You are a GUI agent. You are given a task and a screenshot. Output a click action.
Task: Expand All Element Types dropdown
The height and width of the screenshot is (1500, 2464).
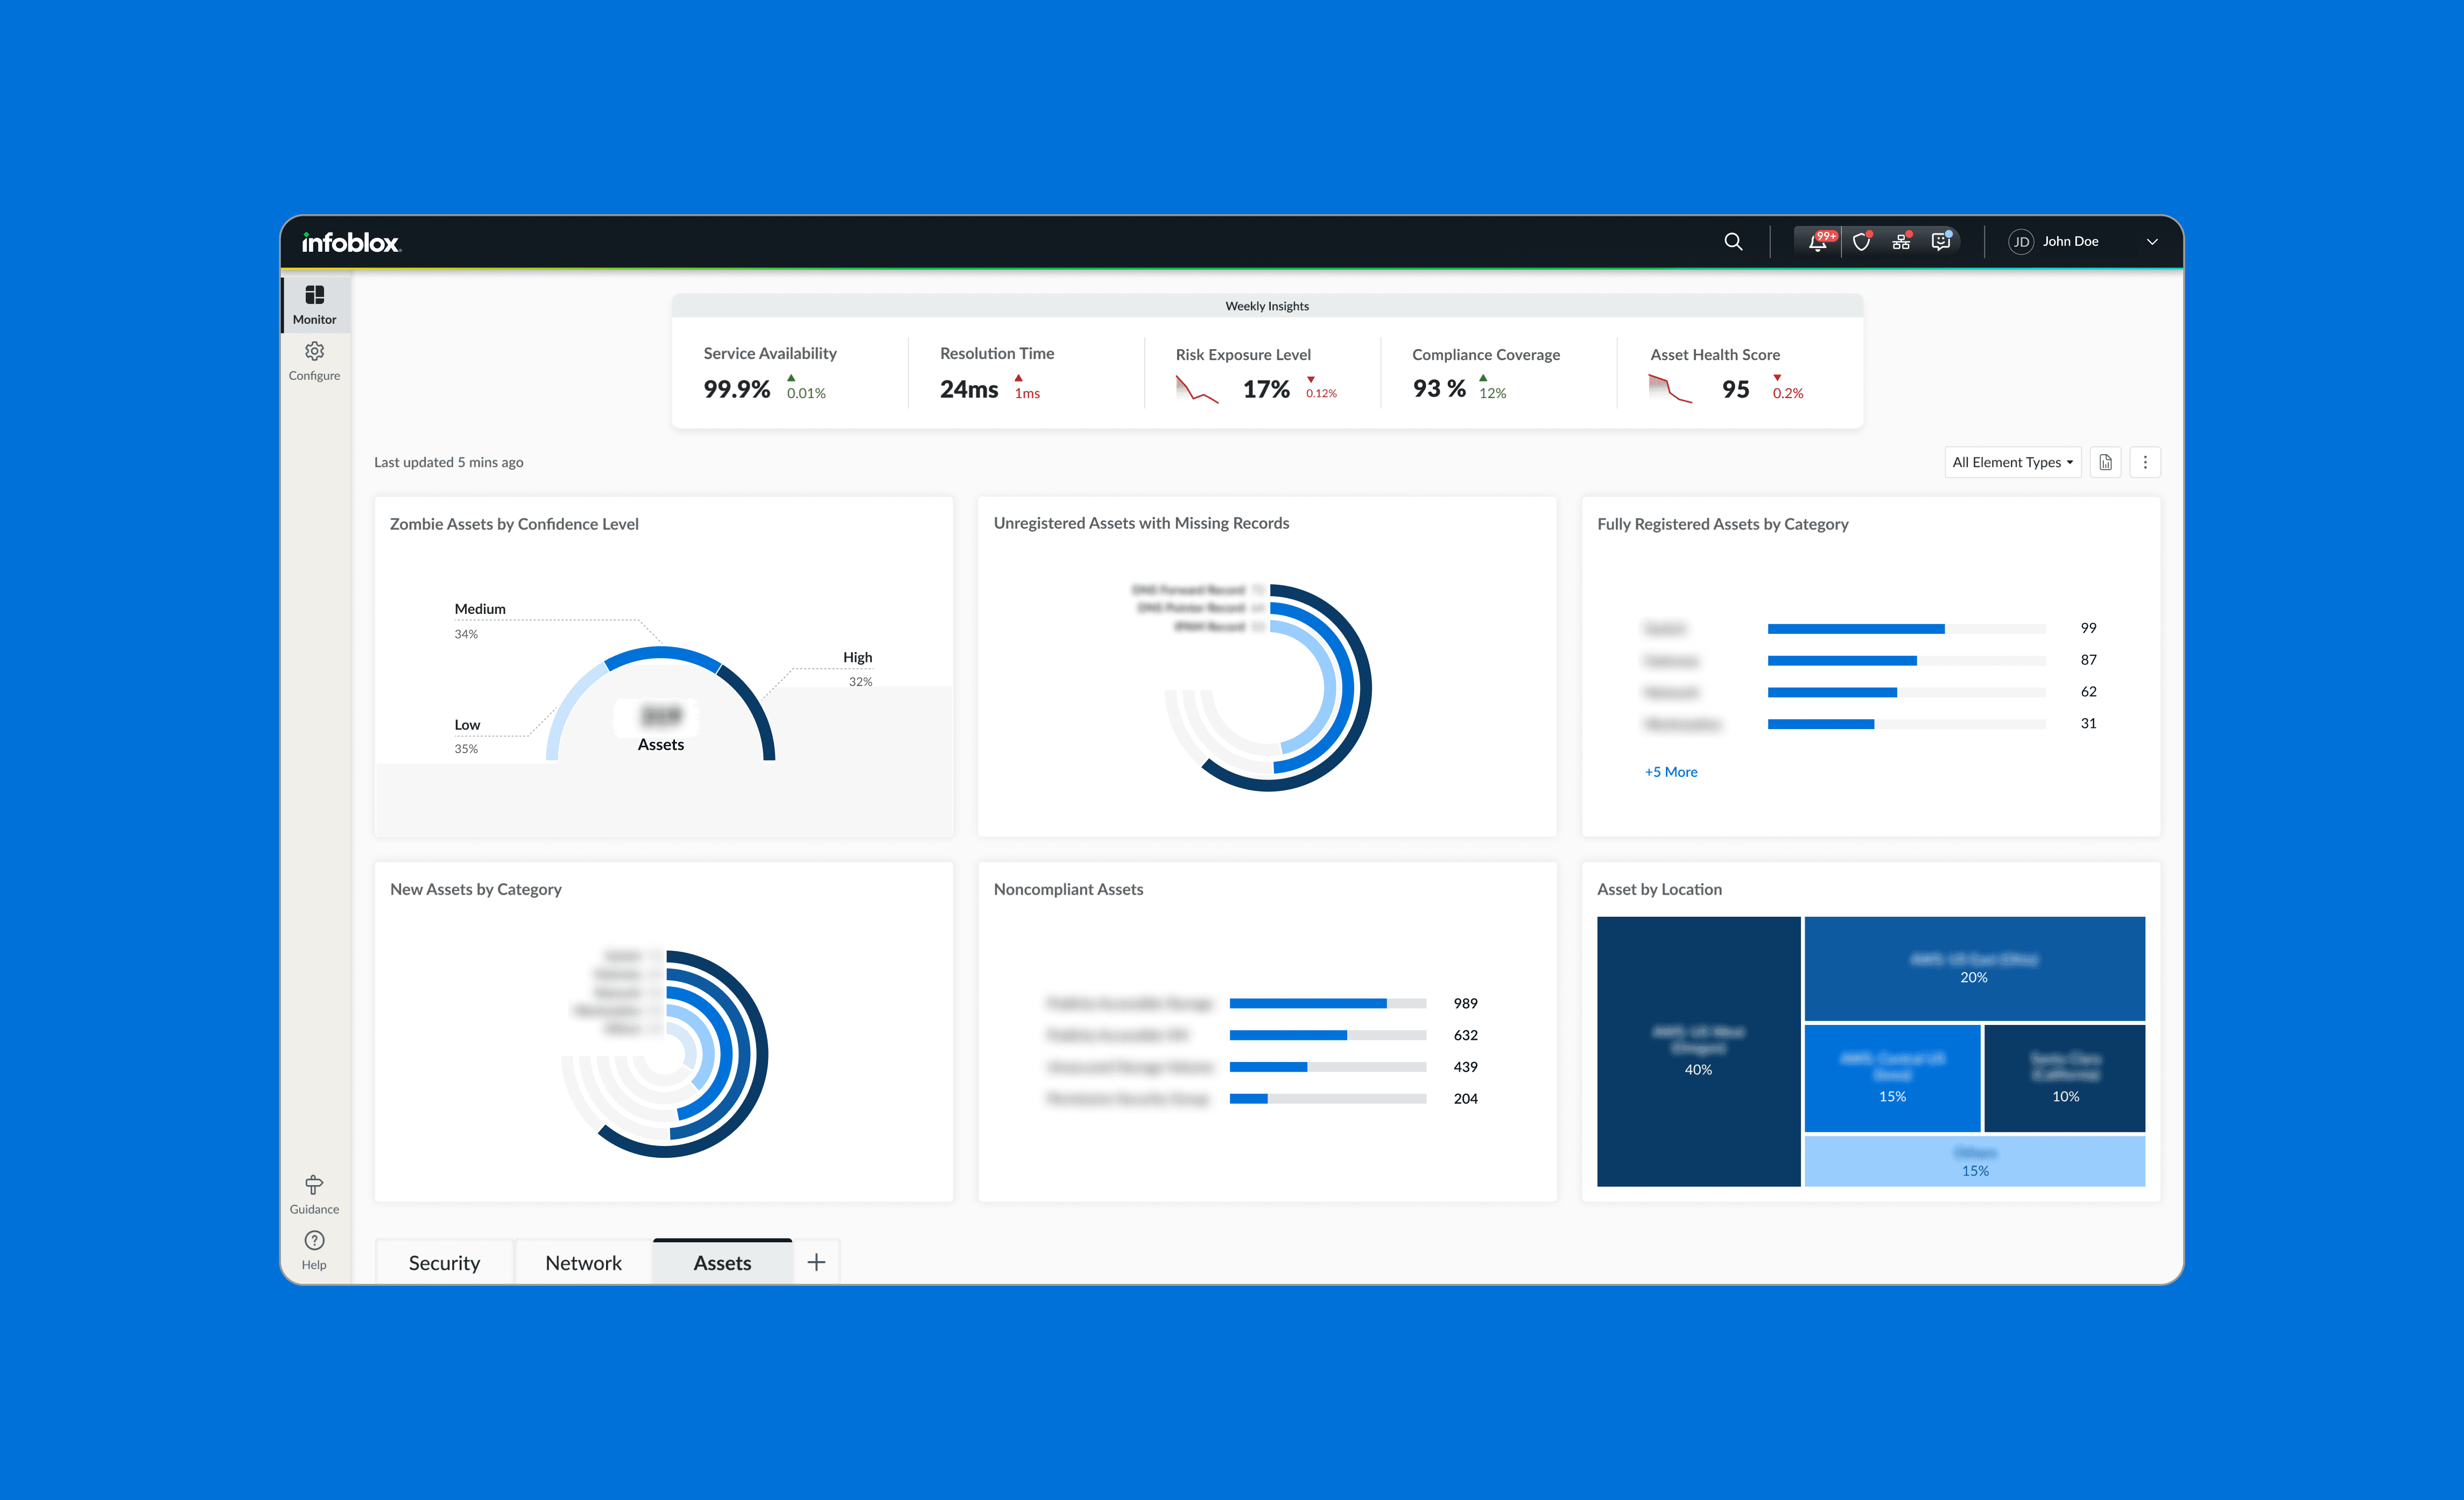pos(2012,462)
